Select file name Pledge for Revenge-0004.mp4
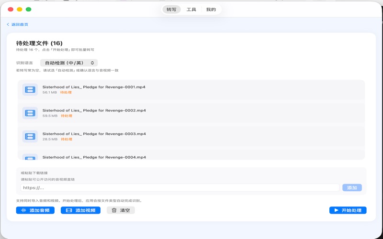This screenshot has height=239, width=383. pos(94,157)
